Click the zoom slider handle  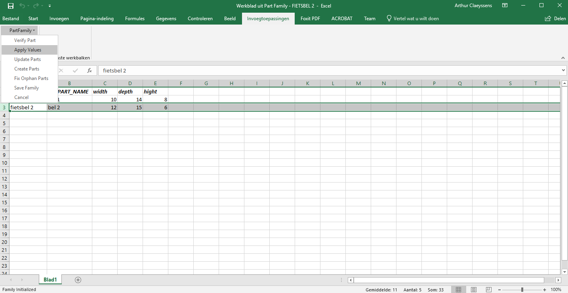pyautogui.click(x=522, y=290)
